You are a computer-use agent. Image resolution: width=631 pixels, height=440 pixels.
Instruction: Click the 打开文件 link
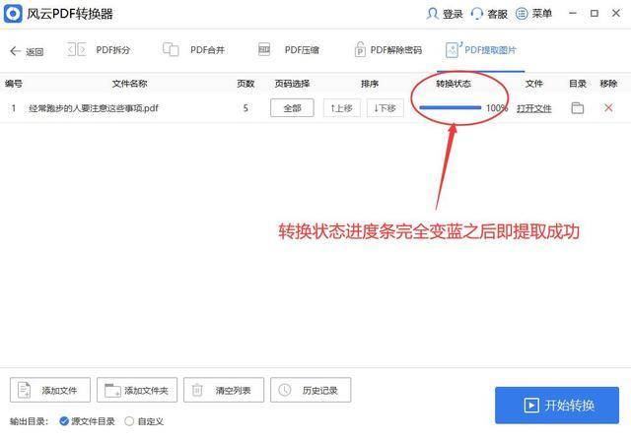(x=534, y=108)
